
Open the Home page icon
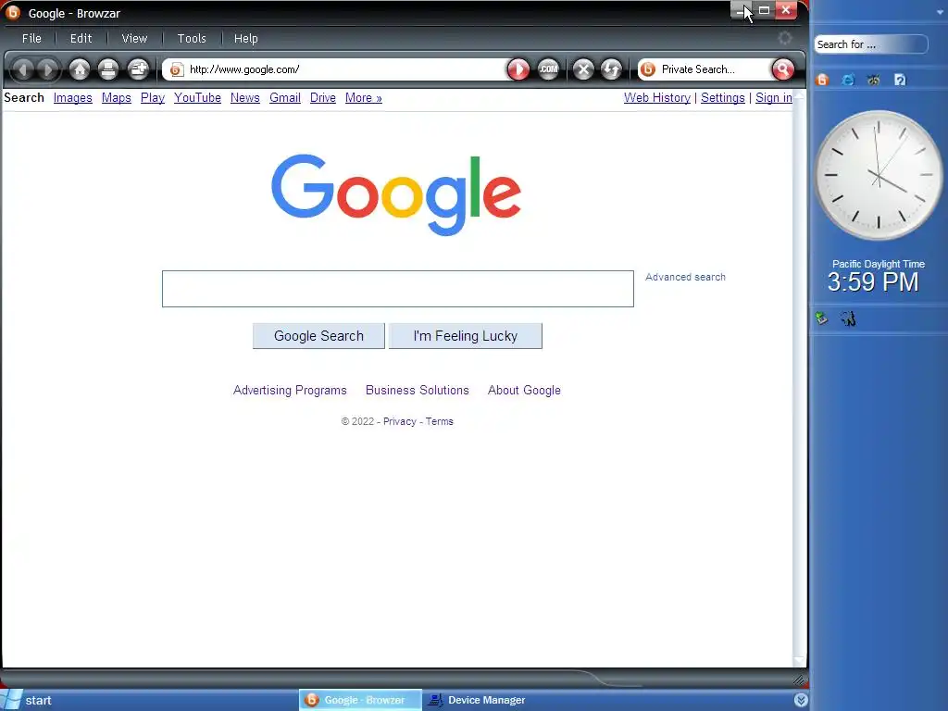[x=80, y=69]
